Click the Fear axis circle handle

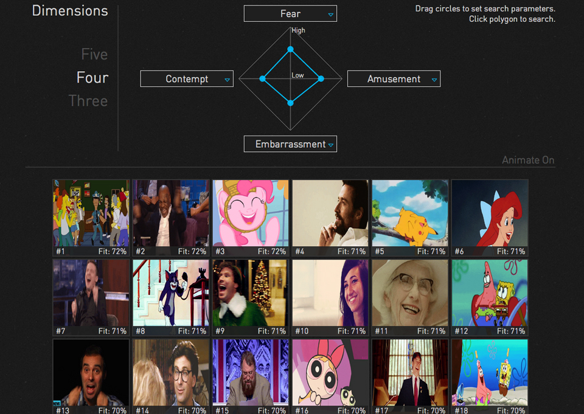click(291, 49)
